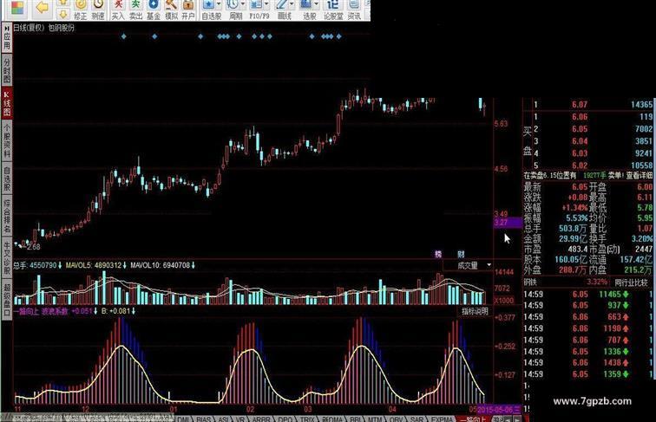The image size is (656, 422).
Task: Select the ASI indicator tab
Action: click(x=223, y=419)
